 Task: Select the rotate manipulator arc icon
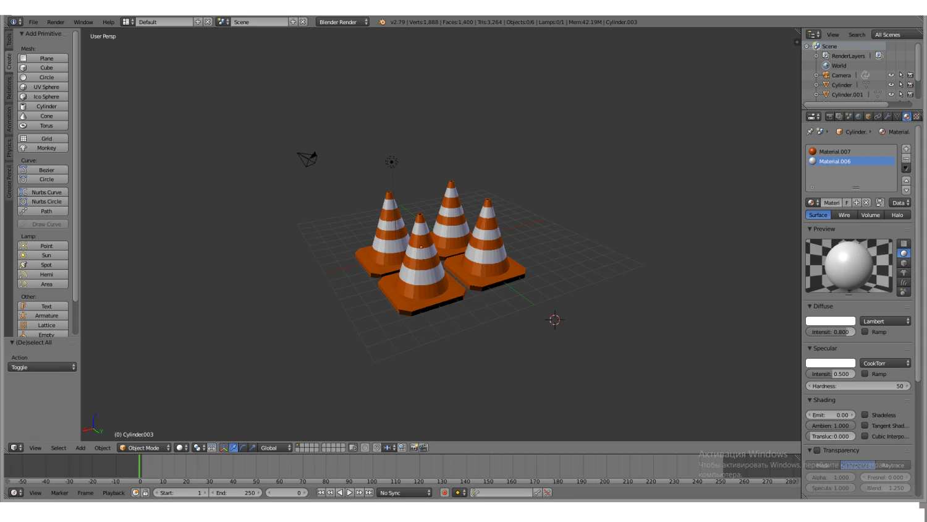tap(243, 448)
